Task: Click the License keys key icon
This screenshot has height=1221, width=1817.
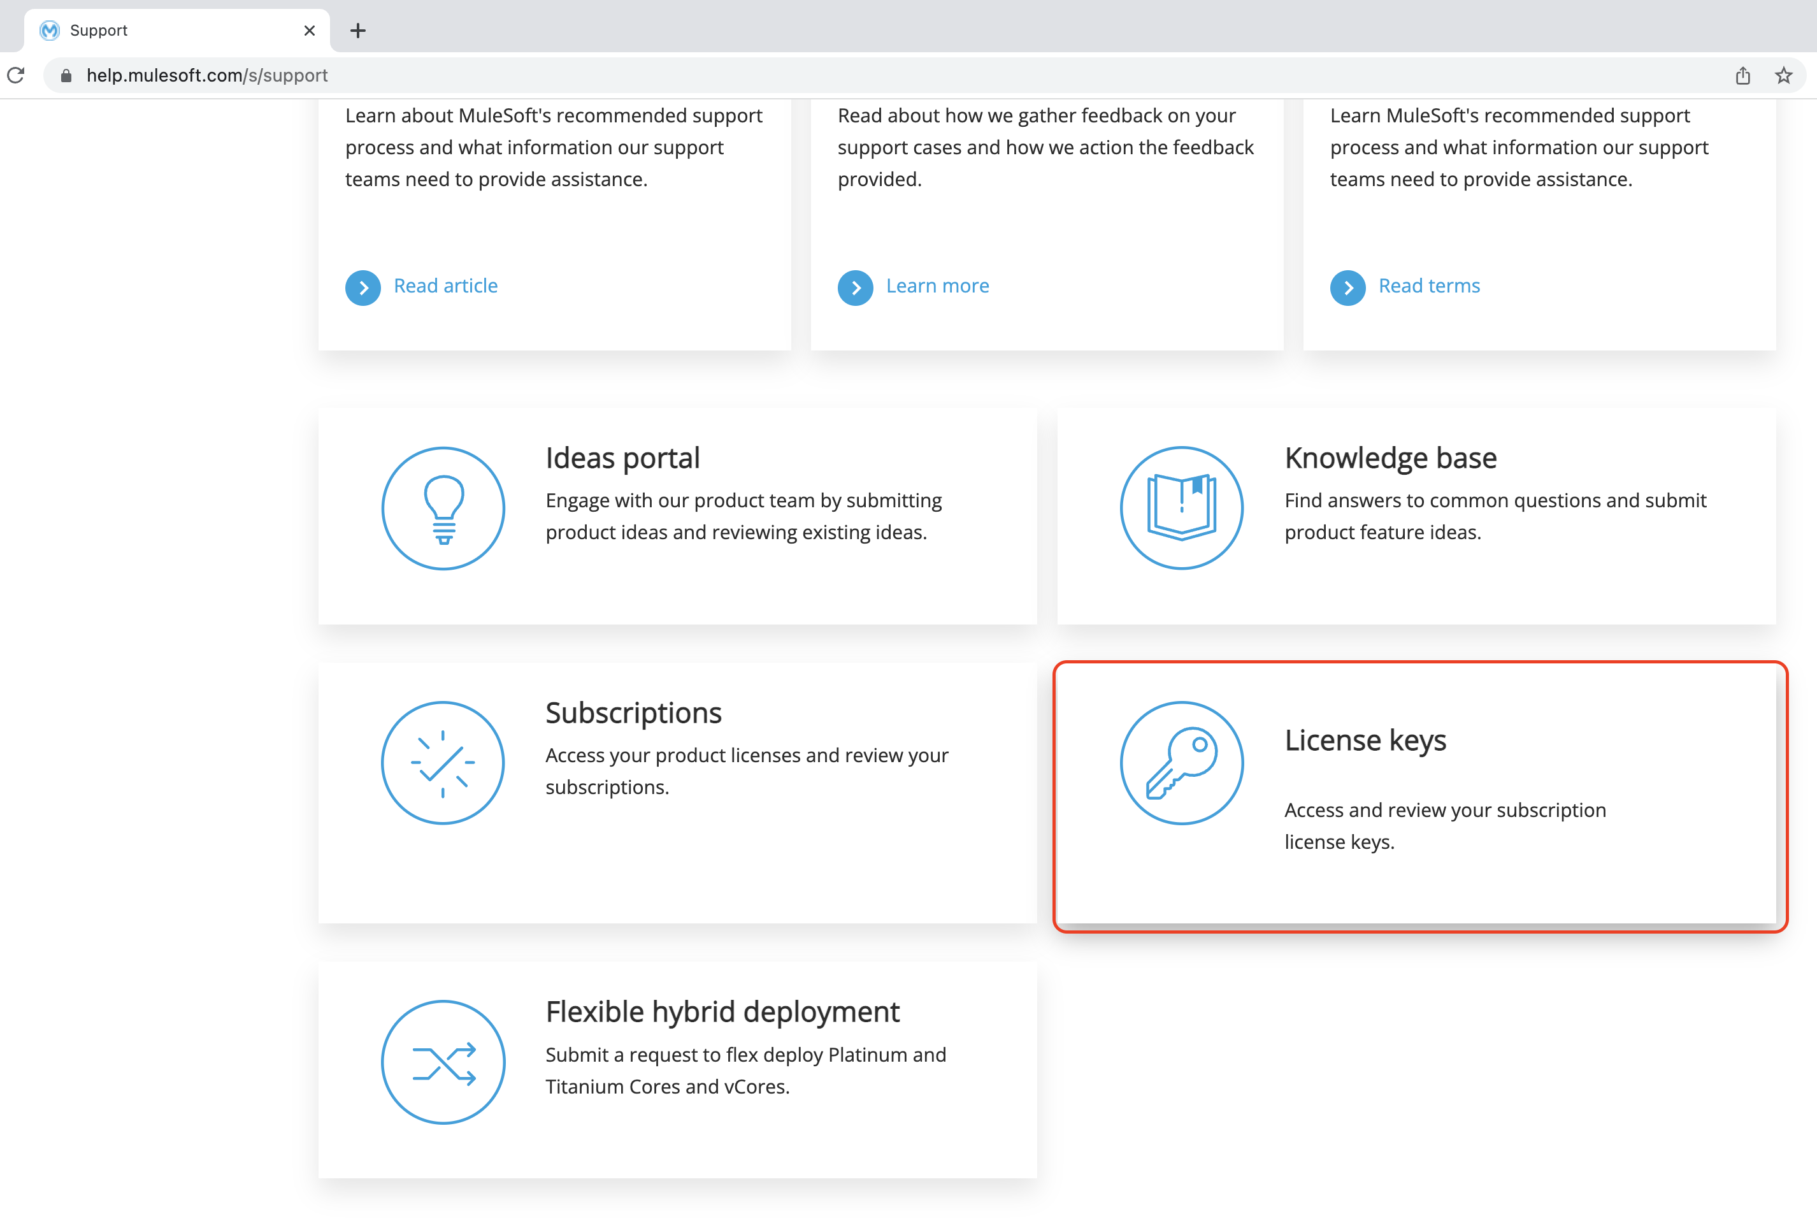Action: coord(1181,763)
